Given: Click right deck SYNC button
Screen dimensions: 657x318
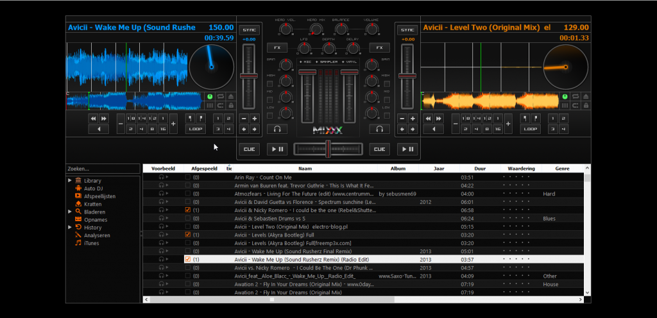Looking at the screenshot, I should coord(407,30).
